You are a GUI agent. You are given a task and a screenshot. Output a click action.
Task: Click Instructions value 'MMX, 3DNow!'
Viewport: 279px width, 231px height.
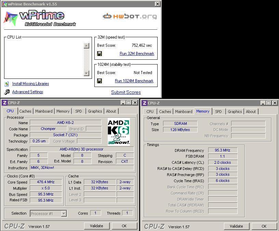click(81, 168)
